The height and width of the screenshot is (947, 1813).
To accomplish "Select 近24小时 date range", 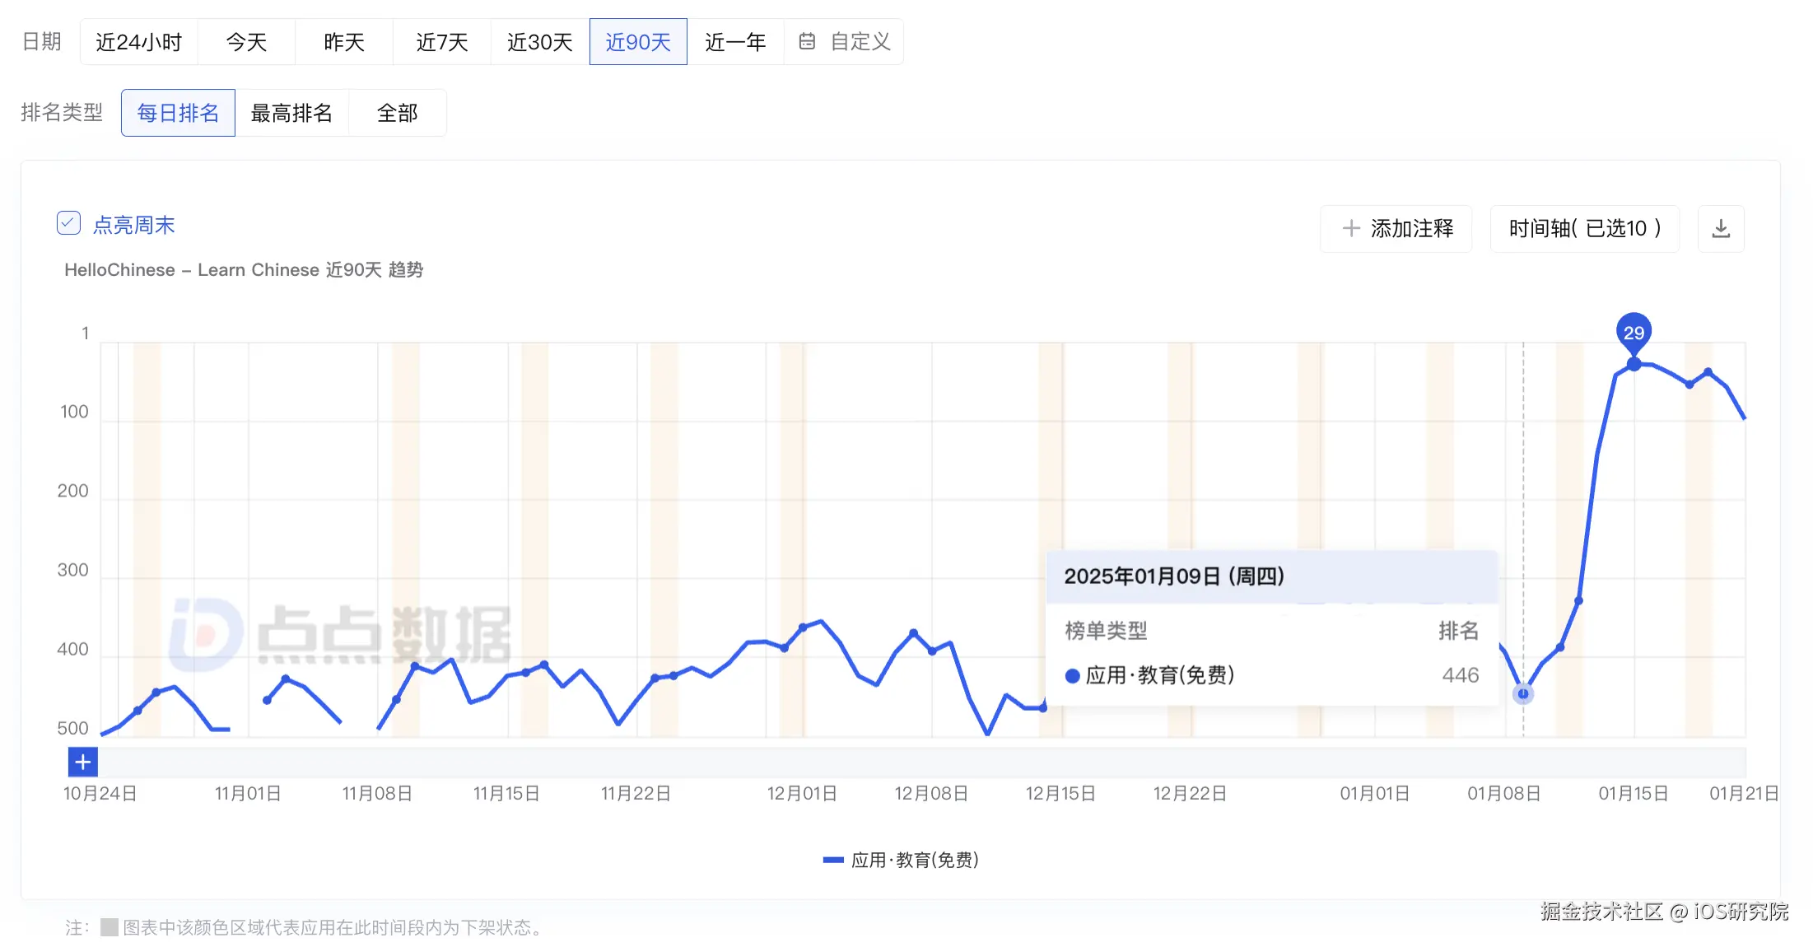I will click(138, 42).
